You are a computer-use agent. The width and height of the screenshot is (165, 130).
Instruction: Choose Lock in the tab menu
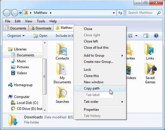click(100, 70)
